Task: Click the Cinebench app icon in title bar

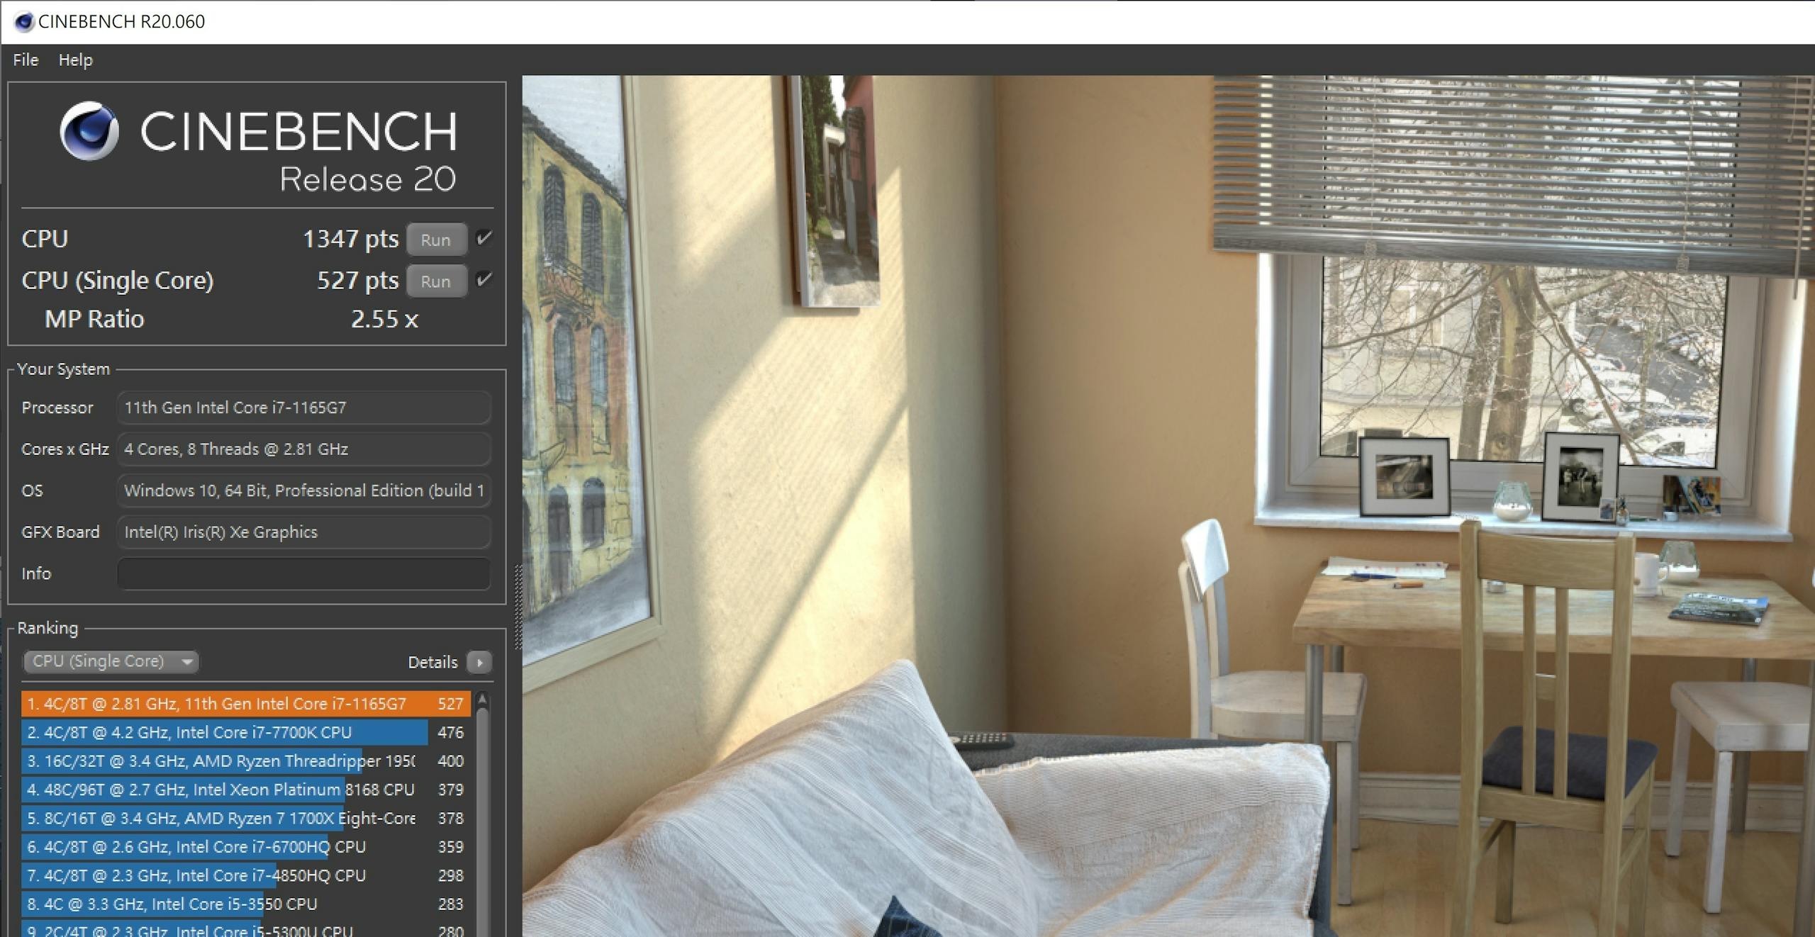Action: click(x=24, y=22)
